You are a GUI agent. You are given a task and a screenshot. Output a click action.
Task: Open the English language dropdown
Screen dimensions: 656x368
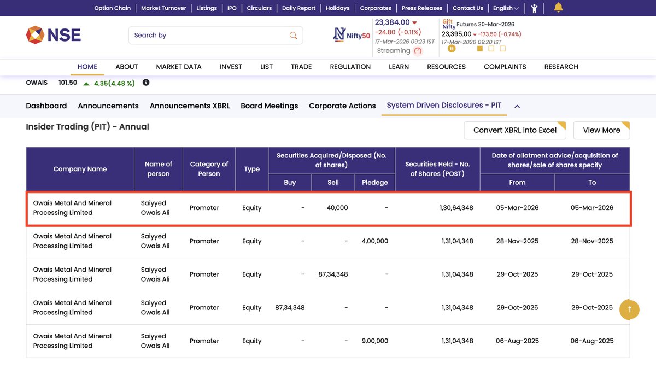pos(506,8)
